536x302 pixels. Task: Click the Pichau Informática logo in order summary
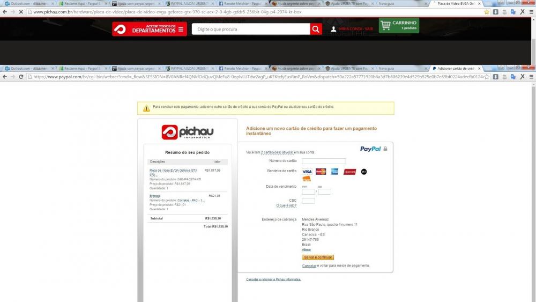[187, 132]
